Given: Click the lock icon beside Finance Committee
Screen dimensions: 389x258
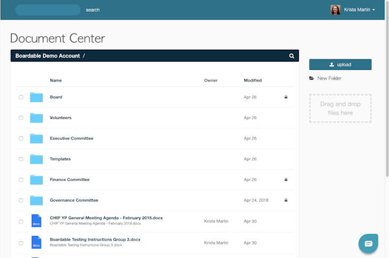Looking at the screenshot, I should [286, 180].
